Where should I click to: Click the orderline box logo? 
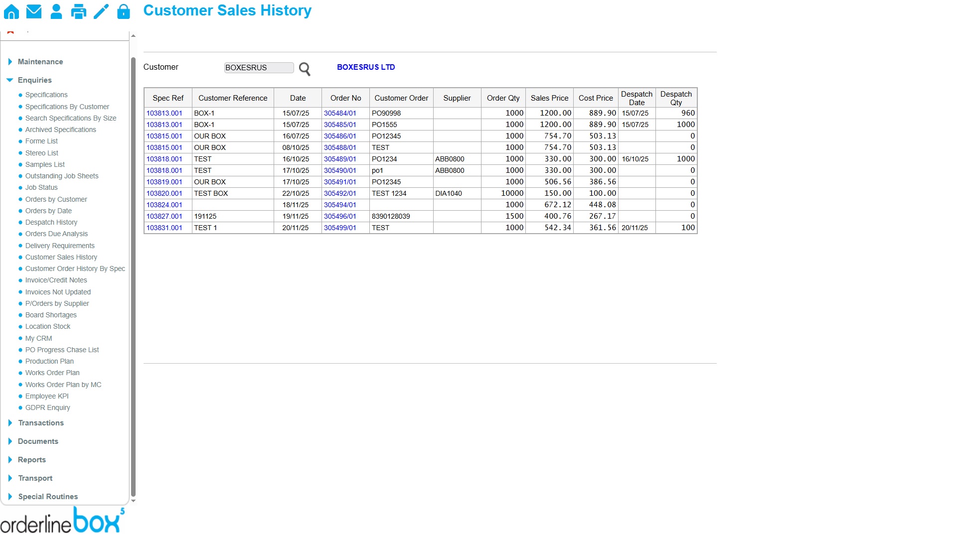coord(62,521)
